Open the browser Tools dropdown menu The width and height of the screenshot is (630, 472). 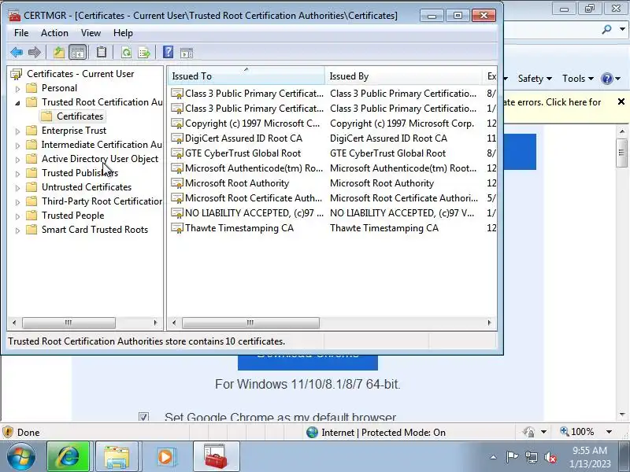point(578,79)
